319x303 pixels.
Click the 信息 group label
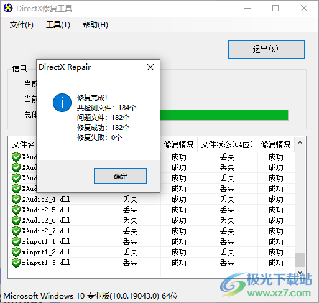coord(19,68)
